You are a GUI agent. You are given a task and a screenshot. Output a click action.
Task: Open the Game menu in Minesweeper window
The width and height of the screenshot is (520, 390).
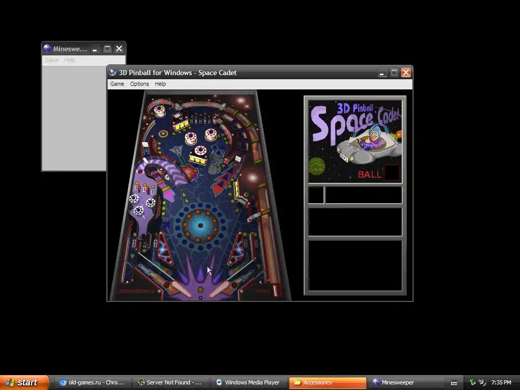(x=52, y=60)
